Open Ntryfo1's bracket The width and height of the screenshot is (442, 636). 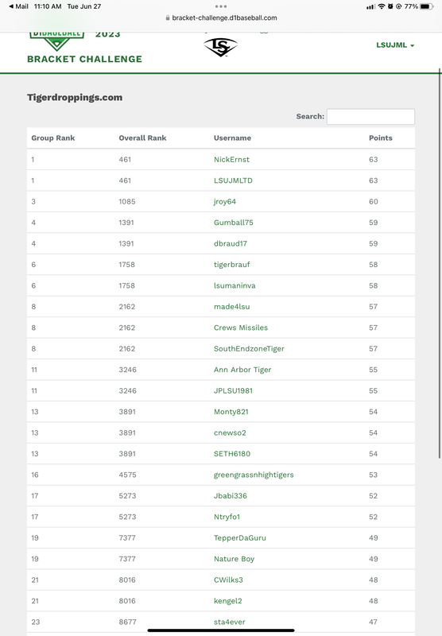227,518
